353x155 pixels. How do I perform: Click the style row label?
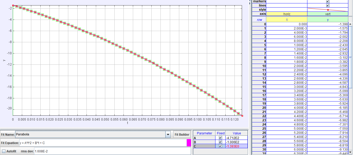pyautogui.click(x=259, y=10)
